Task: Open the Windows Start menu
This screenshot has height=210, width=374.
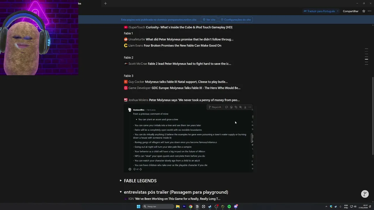Action: (138, 206)
